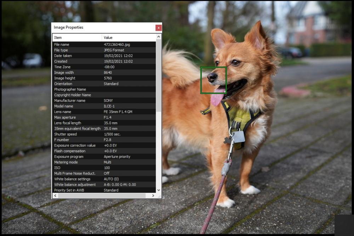
Task: Click the vertical scrollbar up arrow
Action: point(159,36)
